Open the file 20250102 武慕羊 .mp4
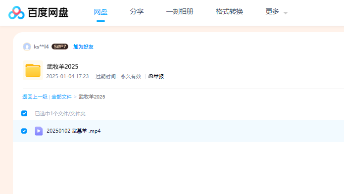The height and width of the screenshot is (194, 344). [73, 131]
